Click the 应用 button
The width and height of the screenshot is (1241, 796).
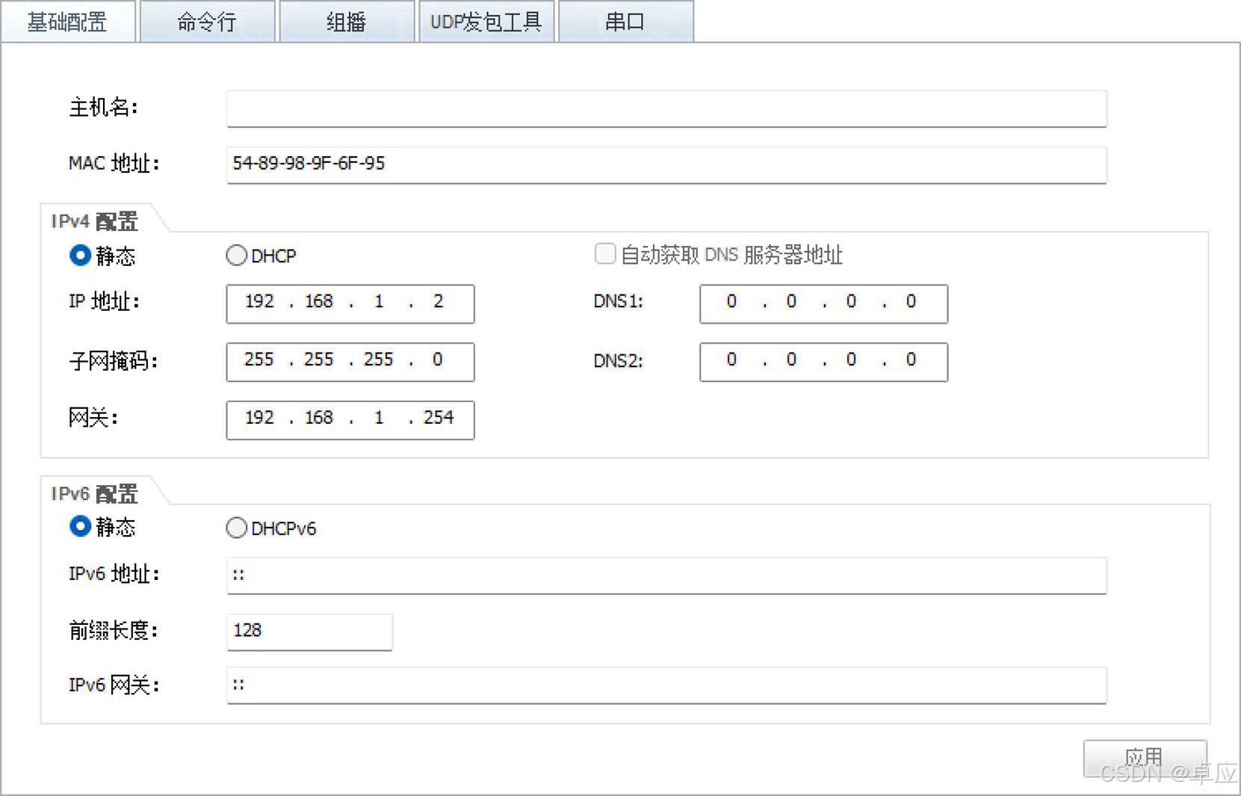tap(1145, 758)
